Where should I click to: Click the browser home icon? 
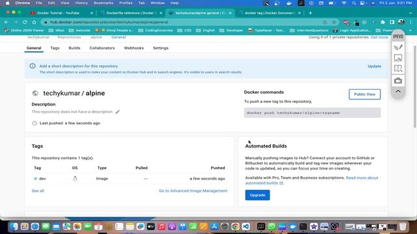(x=34, y=22)
